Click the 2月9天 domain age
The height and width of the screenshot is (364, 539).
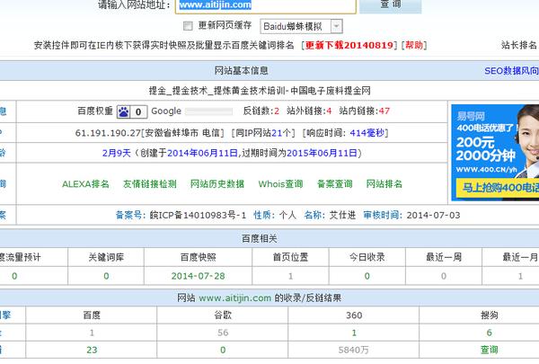pyautogui.click(x=117, y=153)
